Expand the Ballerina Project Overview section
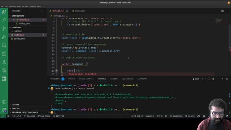 25,112
